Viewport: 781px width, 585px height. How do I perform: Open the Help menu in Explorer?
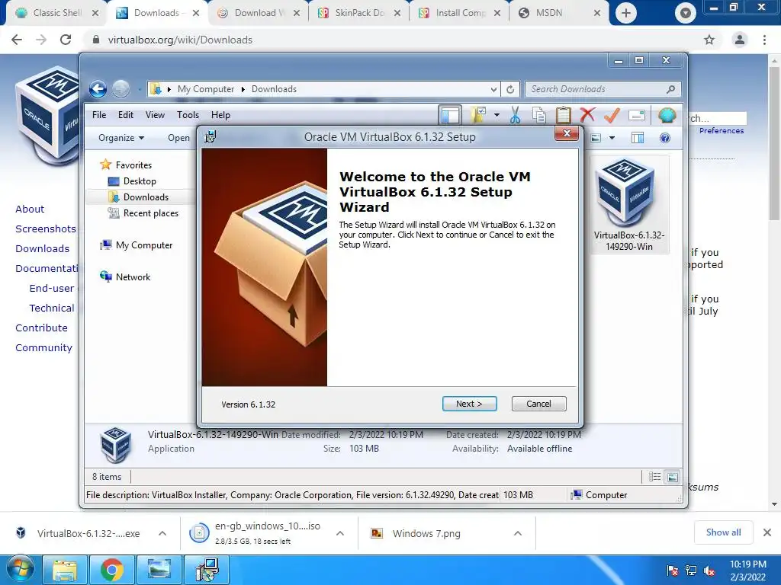point(220,115)
